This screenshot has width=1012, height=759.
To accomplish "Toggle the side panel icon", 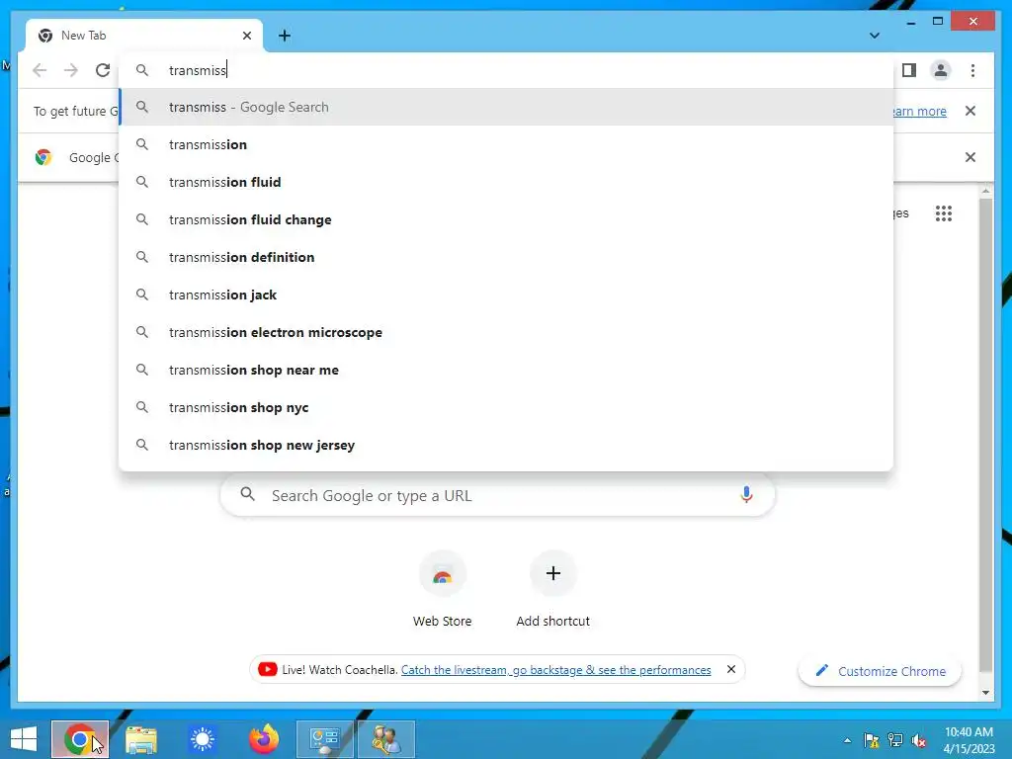I will (x=909, y=70).
